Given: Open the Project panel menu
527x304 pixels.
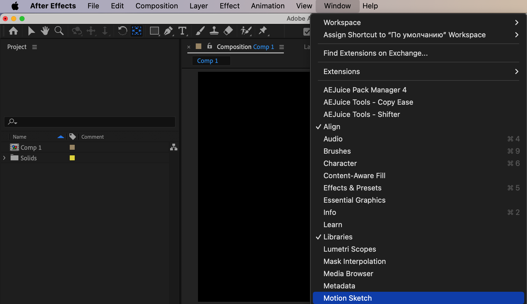Looking at the screenshot, I should tap(35, 47).
